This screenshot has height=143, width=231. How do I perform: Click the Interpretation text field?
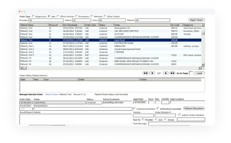[x=83, y=109]
